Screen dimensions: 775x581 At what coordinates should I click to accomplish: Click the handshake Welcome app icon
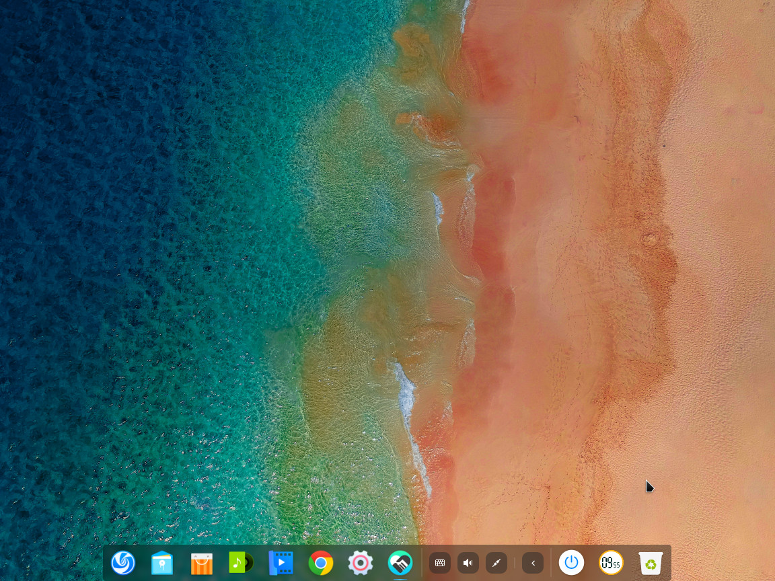pyautogui.click(x=400, y=563)
